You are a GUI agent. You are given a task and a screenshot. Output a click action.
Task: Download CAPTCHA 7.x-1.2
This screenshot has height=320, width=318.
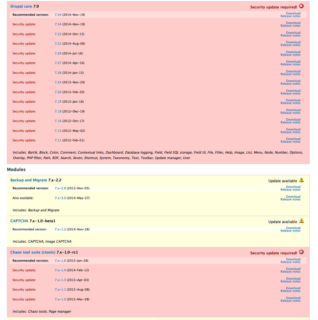293,228
